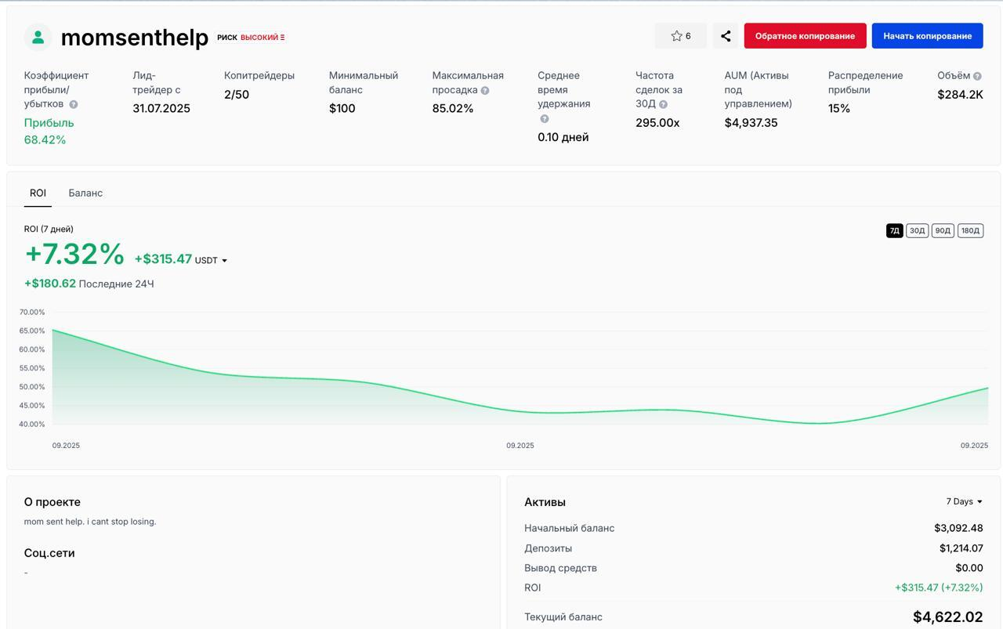Click help icon next to Максимальная просадка
This screenshot has width=1003, height=629.
[x=485, y=90]
